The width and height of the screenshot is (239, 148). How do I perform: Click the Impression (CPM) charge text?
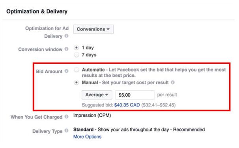(92, 115)
